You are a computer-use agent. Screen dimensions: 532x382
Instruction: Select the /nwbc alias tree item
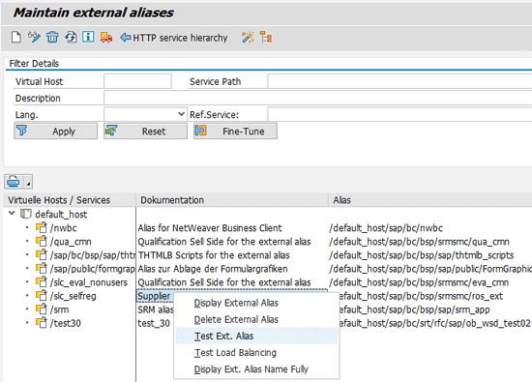64,228
